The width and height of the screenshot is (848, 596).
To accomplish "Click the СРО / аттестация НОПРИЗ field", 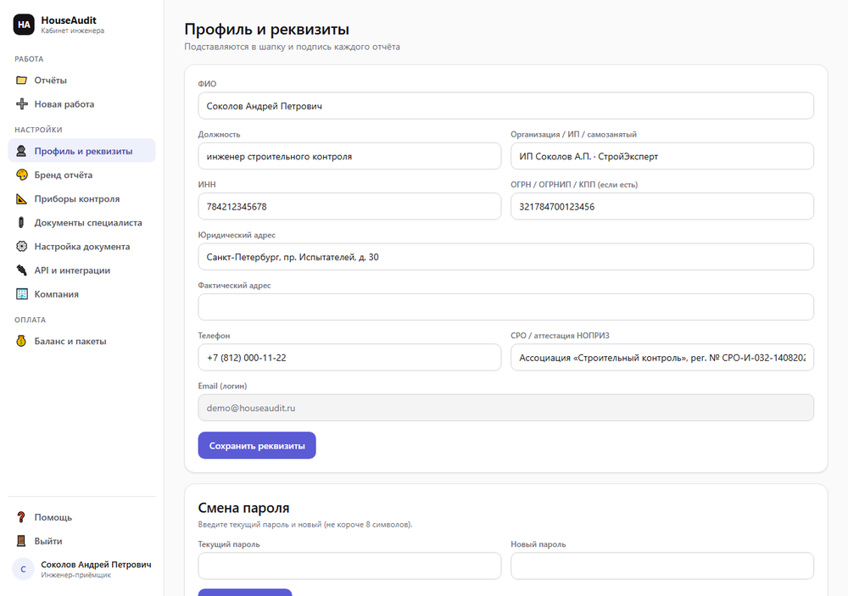I will (662, 357).
